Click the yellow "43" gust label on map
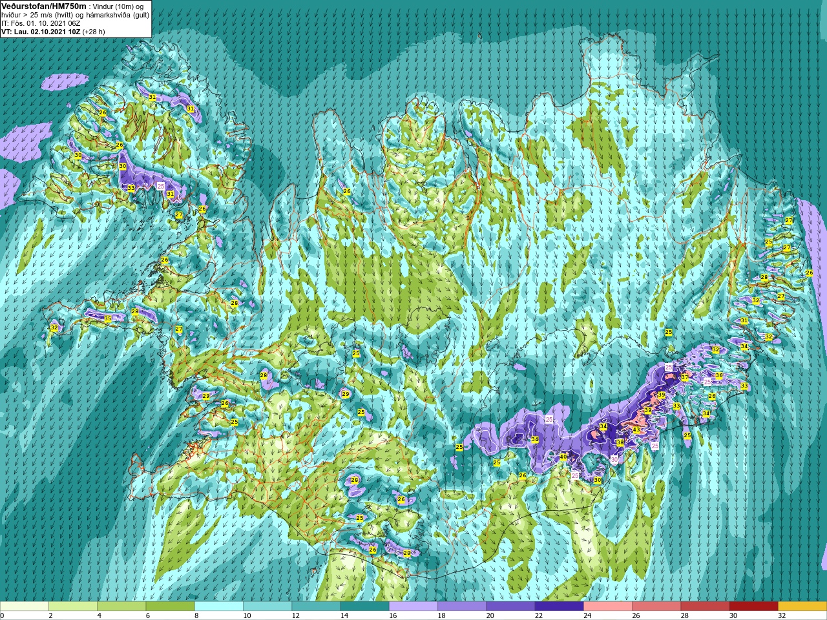Viewport: 827px width, 620px height. pos(636,429)
